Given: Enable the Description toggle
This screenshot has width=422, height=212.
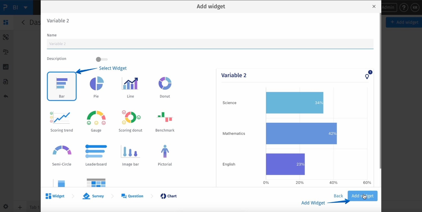Looking at the screenshot, I should (102, 59).
